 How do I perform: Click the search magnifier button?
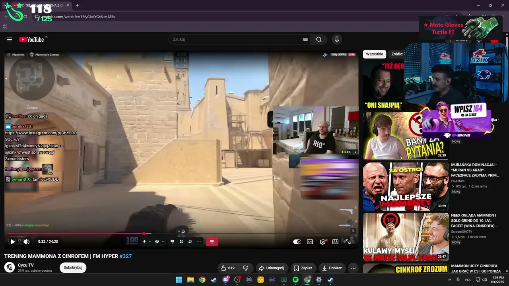(319, 39)
